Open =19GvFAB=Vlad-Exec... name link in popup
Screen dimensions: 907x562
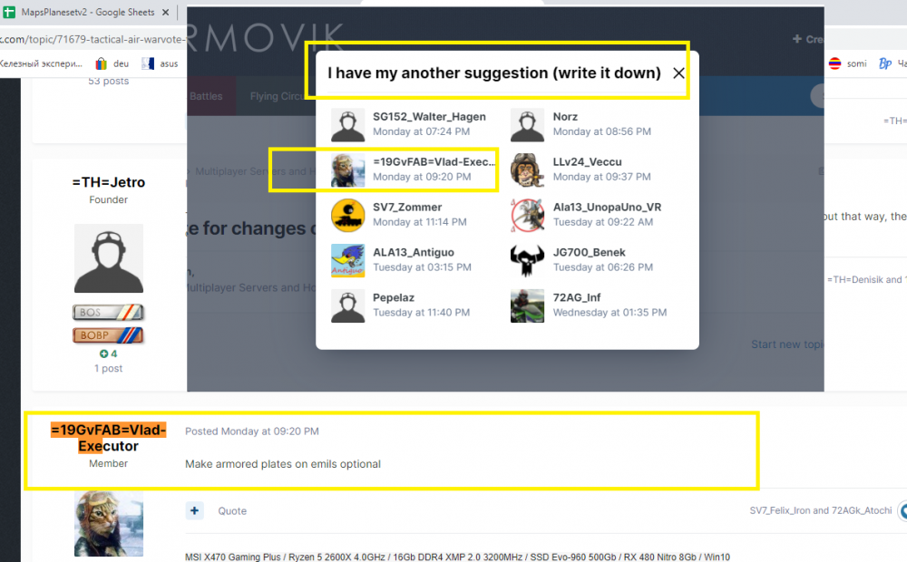pos(434,162)
